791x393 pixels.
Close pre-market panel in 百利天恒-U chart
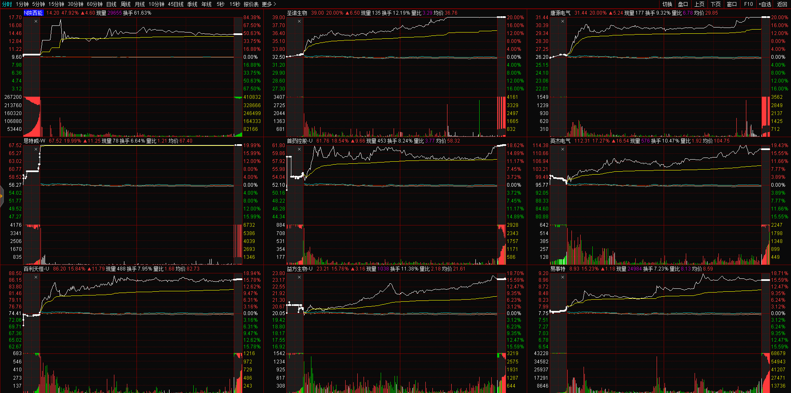36,277
